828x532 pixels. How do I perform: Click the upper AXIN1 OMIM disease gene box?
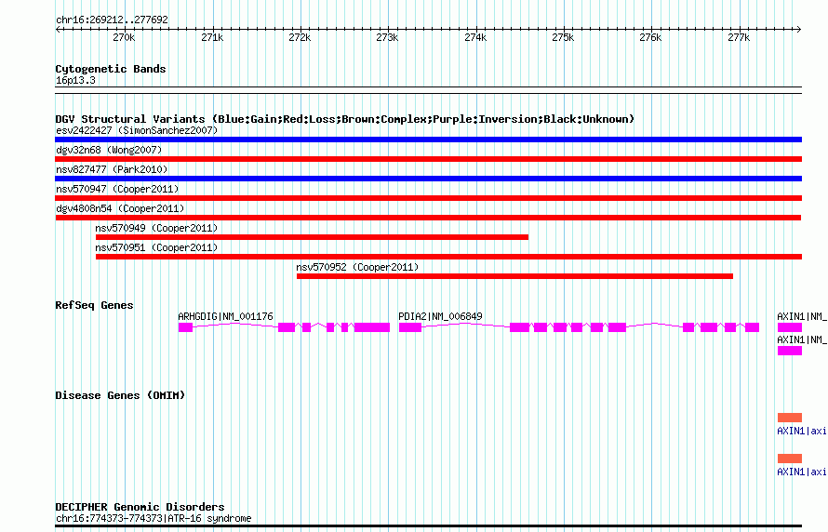tap(790, 418)
